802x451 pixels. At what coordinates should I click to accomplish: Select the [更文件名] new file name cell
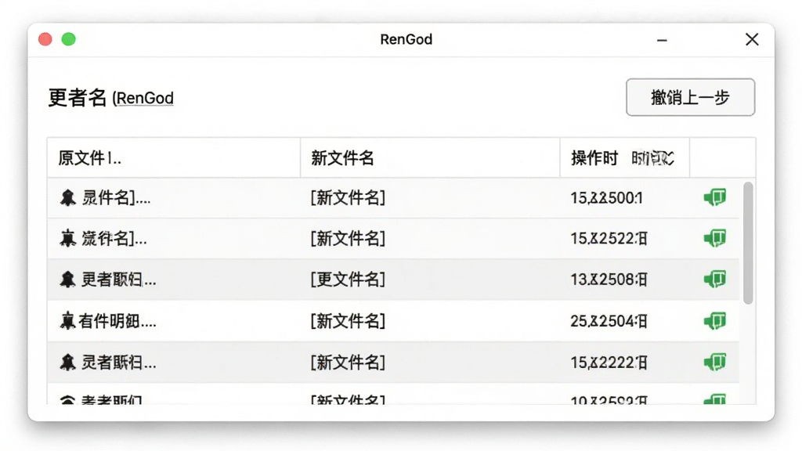coord(348,280)
